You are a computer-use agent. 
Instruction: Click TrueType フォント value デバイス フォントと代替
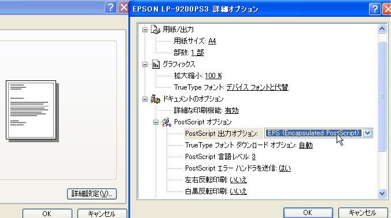pyautogui.click(x=257, y=87)
